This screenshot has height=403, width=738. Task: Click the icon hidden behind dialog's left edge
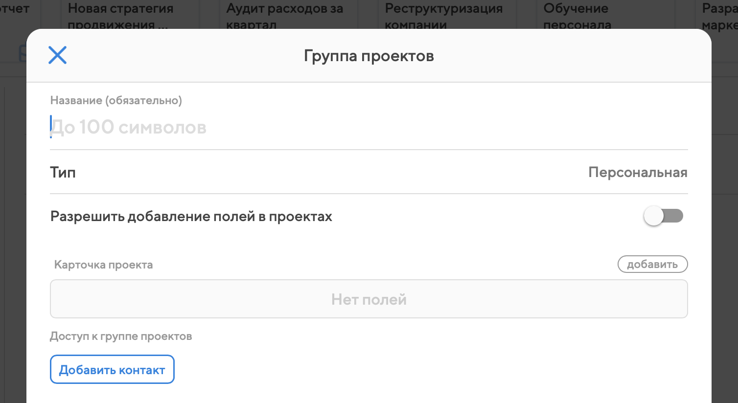22,53
